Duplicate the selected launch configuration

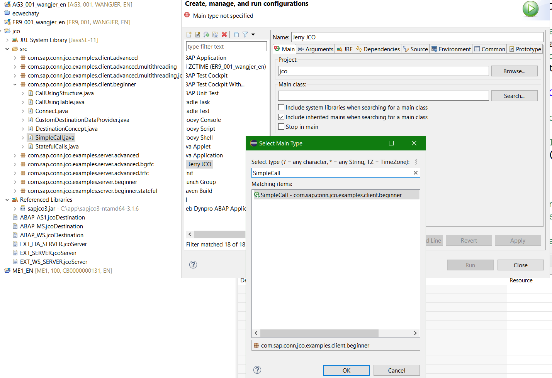[x=215, y=34]
